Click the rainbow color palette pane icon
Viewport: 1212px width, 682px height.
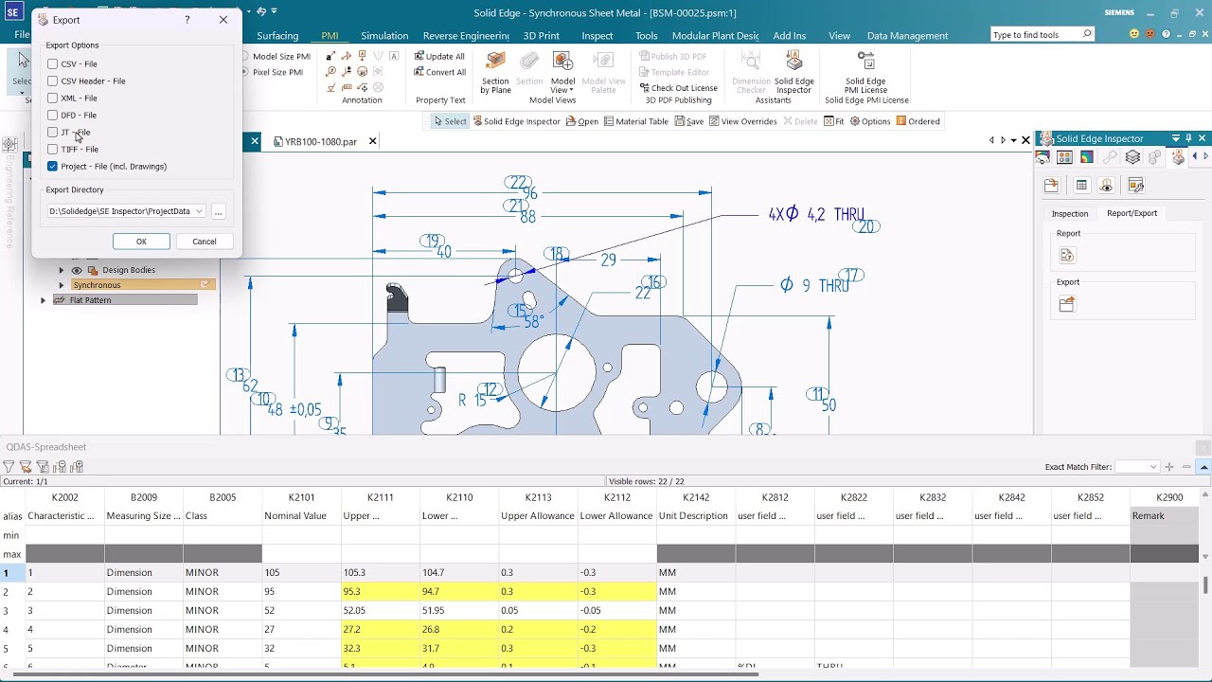tap(1087, 157)
